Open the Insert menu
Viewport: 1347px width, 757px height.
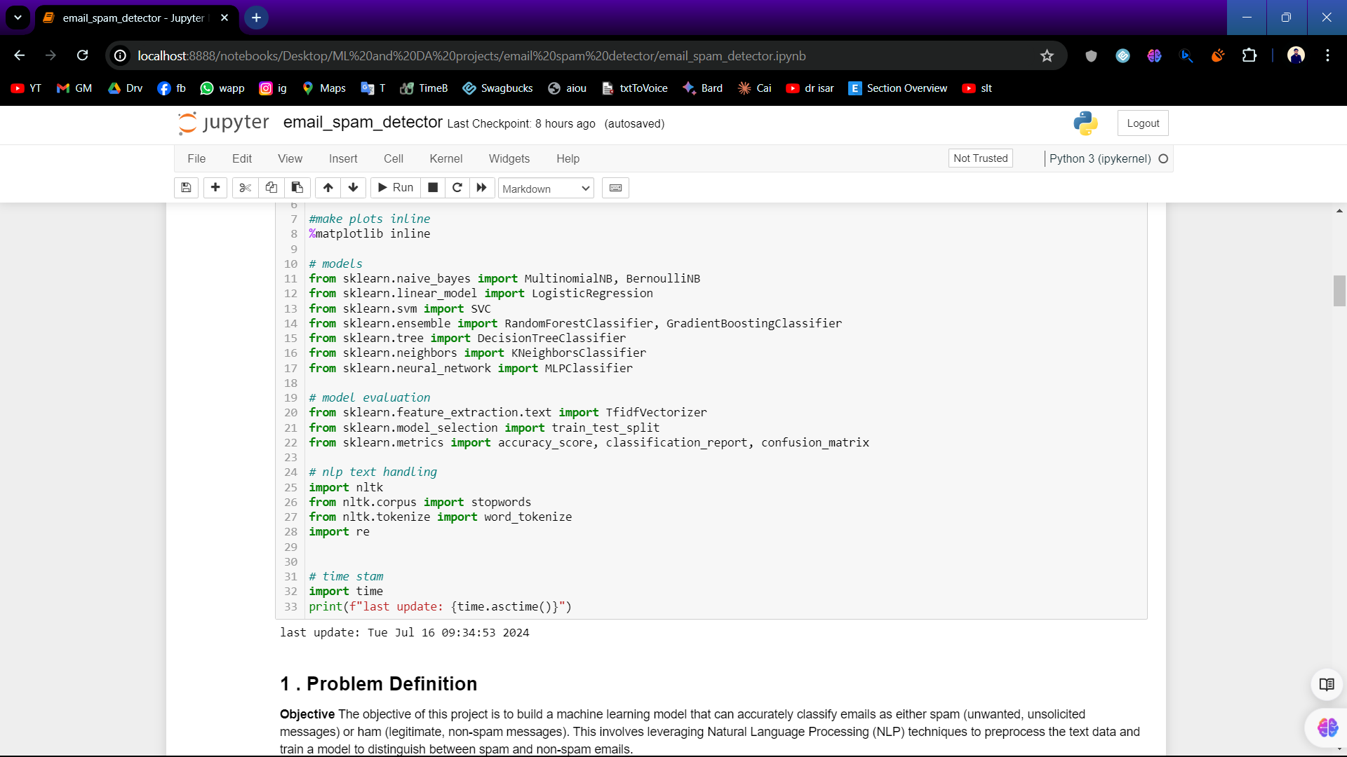coord(343,158)
